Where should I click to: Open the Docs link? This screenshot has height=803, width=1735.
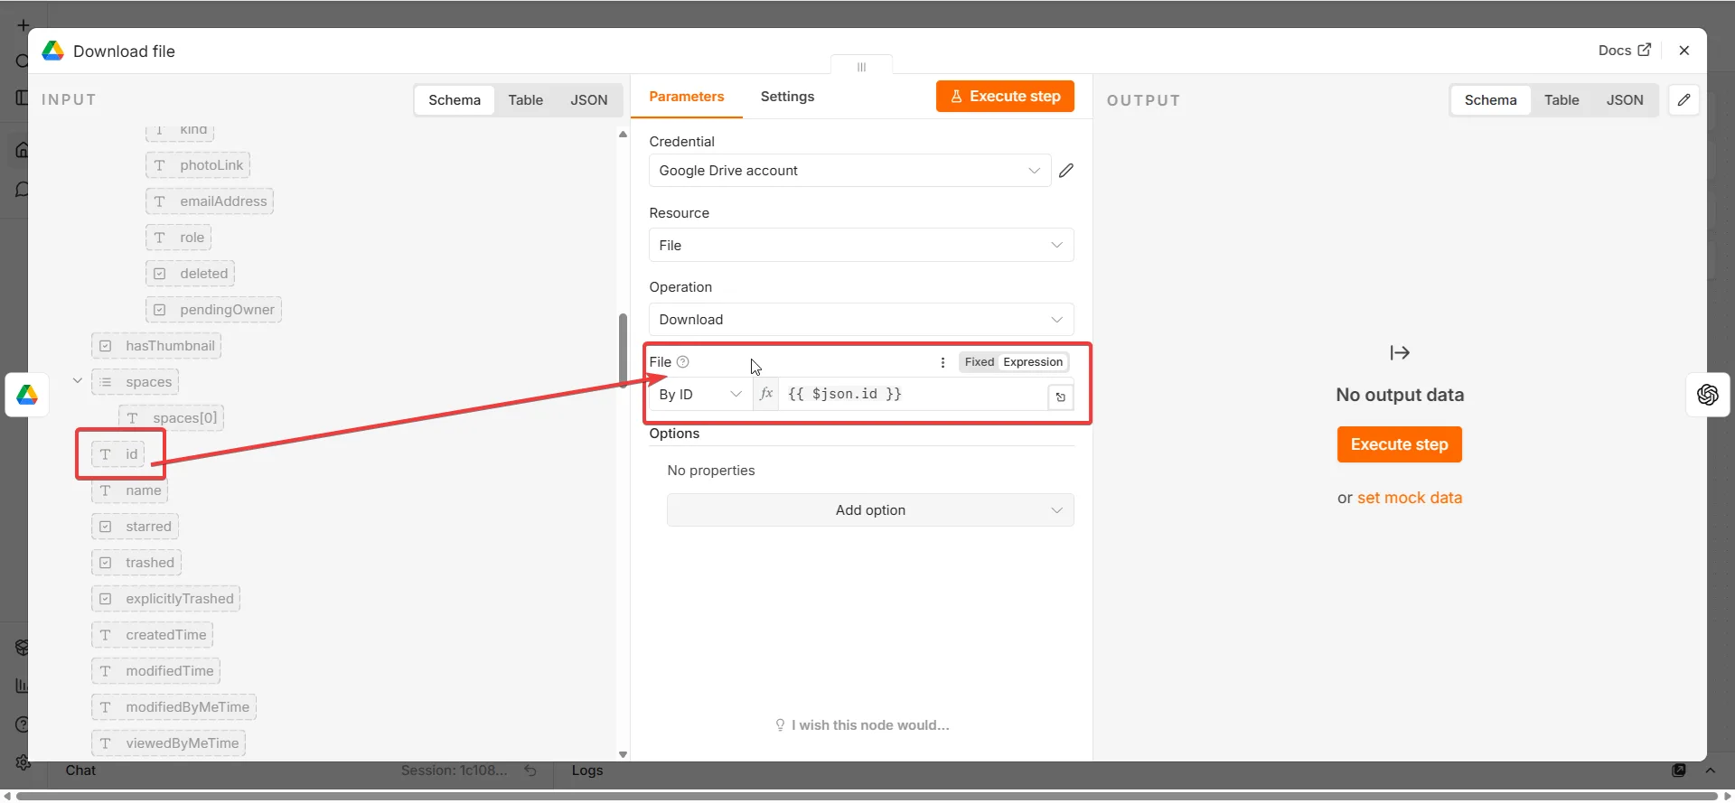pos(1624,51)
